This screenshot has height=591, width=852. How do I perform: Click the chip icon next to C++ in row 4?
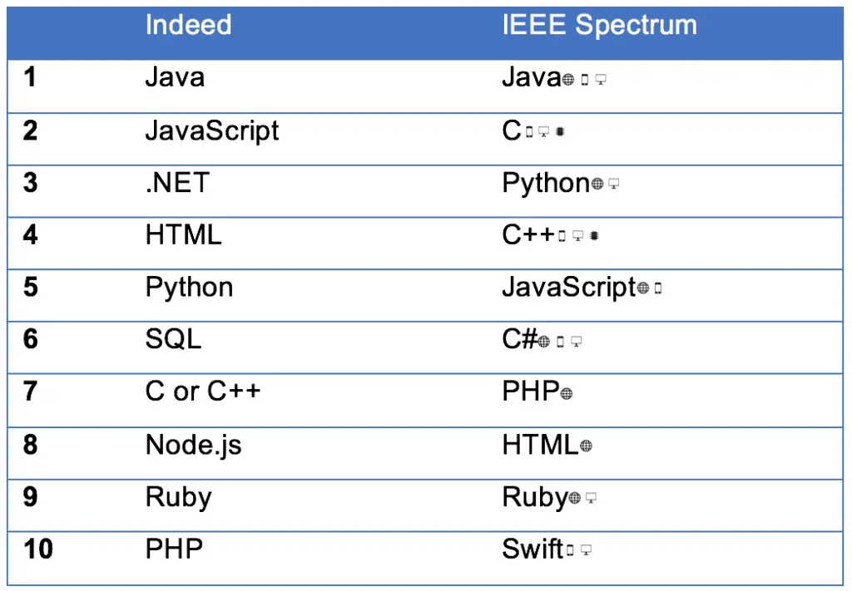[593, 236]
